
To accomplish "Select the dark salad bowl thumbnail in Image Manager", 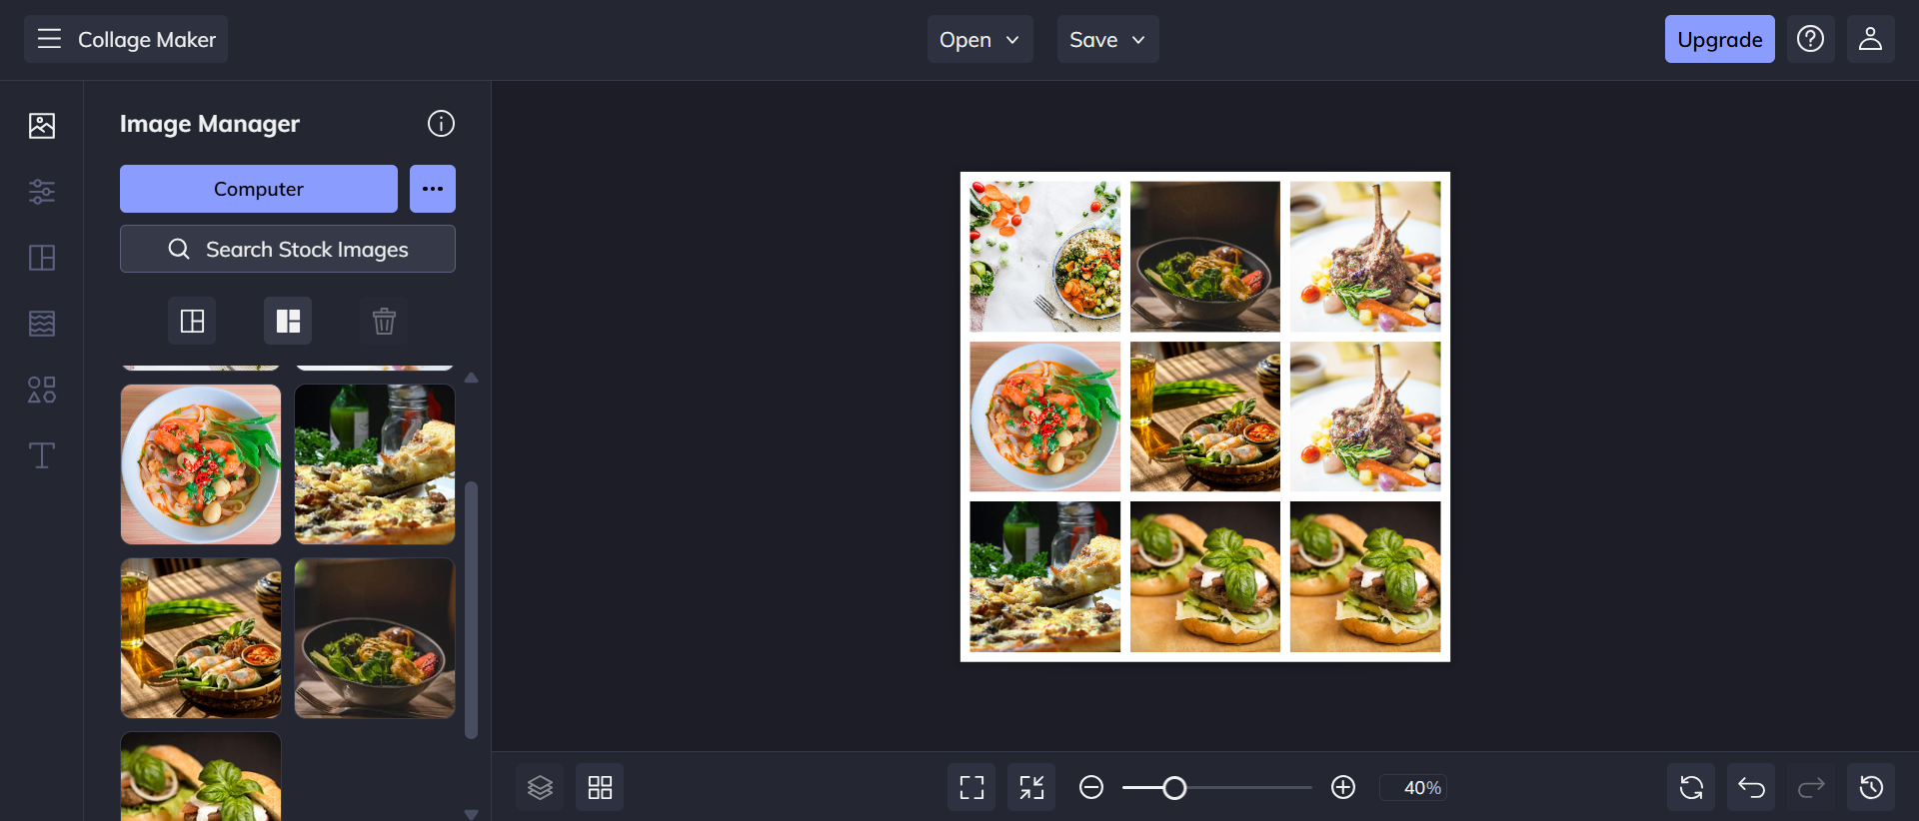I will [x=375, y=638].
